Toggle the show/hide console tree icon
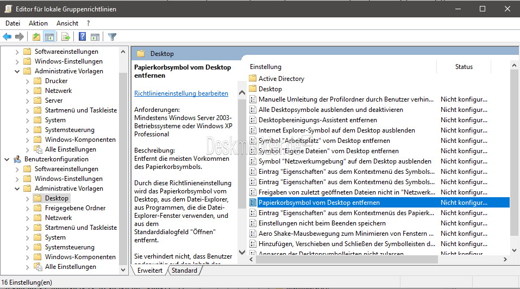 [49, 37]
